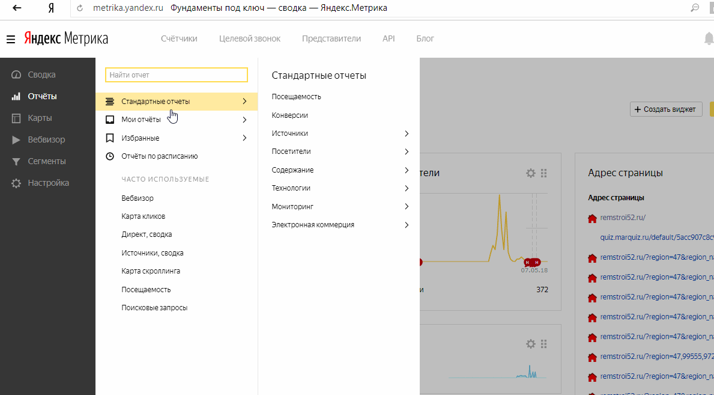714x395 pixels.
Task: Click the Мои отчёты inbox icon
Action: coord(110,120)
